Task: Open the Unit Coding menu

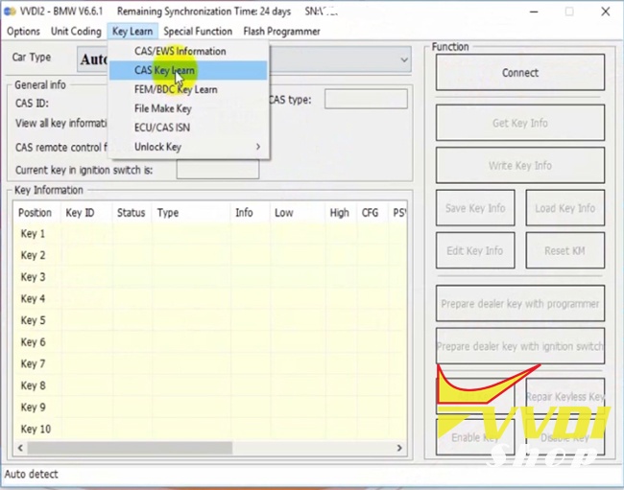Action: coord(76,32)
